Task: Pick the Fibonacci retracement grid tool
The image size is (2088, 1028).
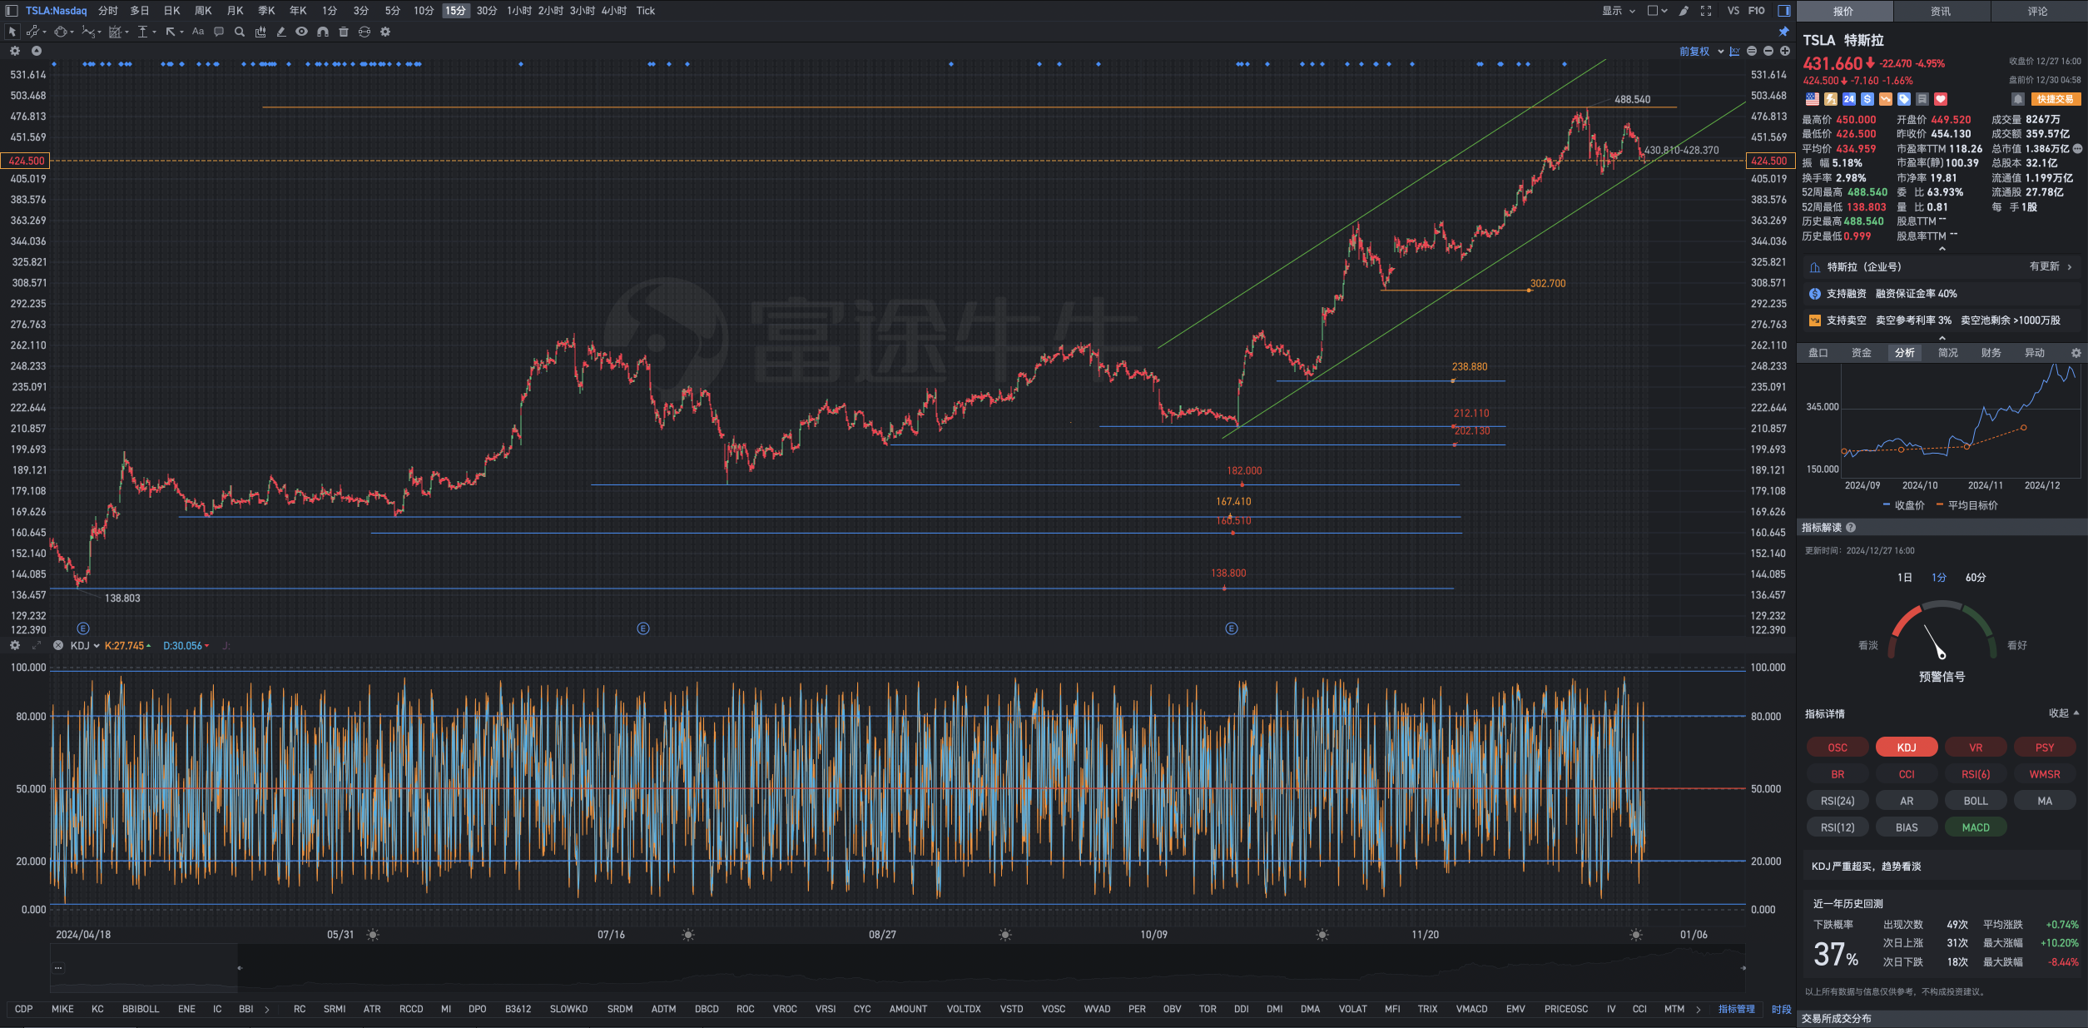Action: pyautogui.click(x=116, y=32)
